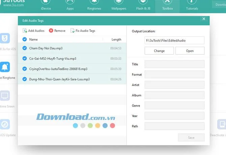The image size is (226, 155).
Task: Uncheck Co-Gai-M52-HuyR-Tung-Viu.mp3 checkbox
Action: point(25,59)
